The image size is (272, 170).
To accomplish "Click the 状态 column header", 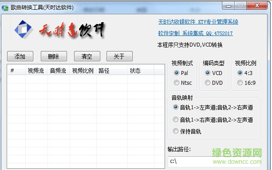I will coord(141,71).
